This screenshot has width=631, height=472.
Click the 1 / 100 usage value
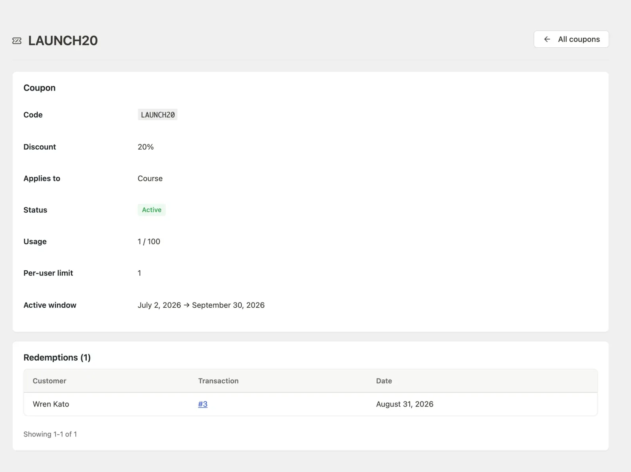click(149, 242)
